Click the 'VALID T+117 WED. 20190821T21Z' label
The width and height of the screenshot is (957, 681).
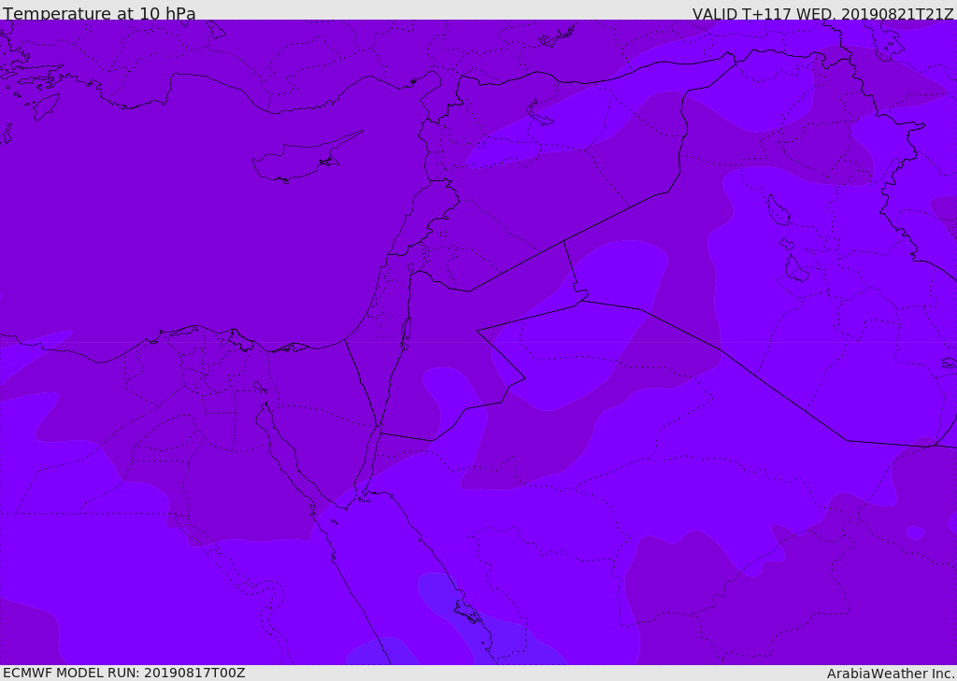[822, 13]
